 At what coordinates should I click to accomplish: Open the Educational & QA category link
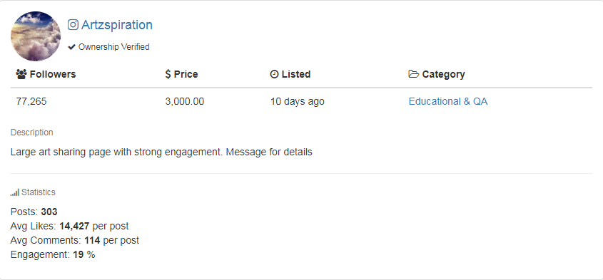point(448,101)
